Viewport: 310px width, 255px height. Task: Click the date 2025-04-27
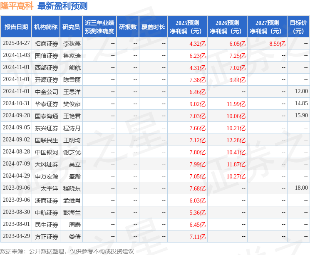(16, 43)
